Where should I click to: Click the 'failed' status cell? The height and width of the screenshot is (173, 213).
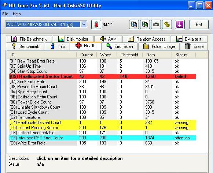(180, 76)
